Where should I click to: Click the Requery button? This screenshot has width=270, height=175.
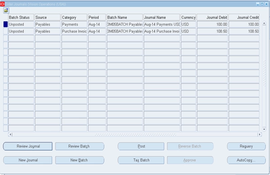[x=246, y=146]
